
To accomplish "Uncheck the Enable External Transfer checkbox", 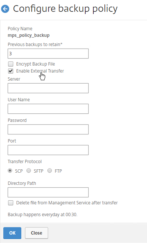I will point(11,71).
